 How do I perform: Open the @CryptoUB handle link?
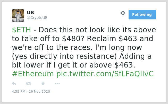[37, 18]
